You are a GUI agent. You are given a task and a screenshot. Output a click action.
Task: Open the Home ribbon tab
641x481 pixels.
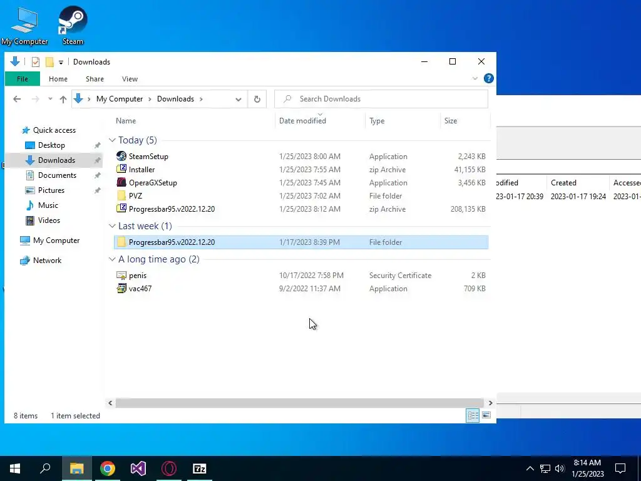pos(58,79)
